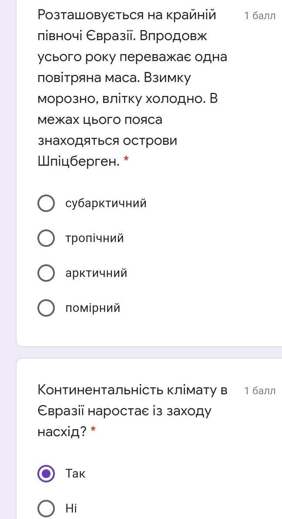Tap the помірний answer label text

pyautogui.click(x=93, y=308)
